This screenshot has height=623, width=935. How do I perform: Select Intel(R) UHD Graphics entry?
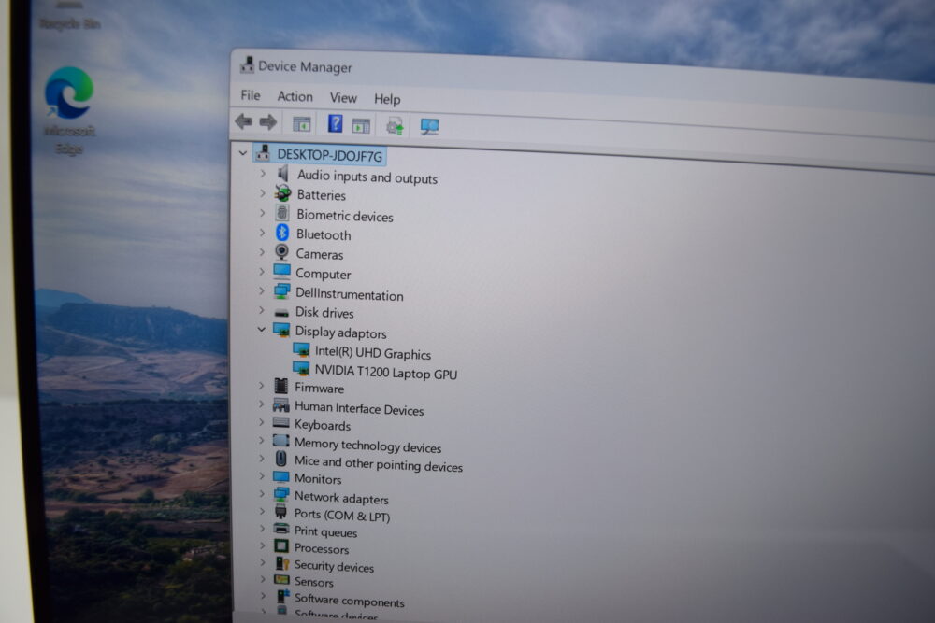373,352
